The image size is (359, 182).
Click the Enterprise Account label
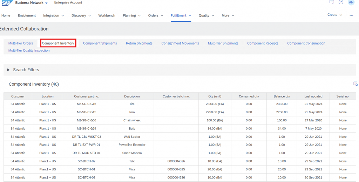click(68, 2)
